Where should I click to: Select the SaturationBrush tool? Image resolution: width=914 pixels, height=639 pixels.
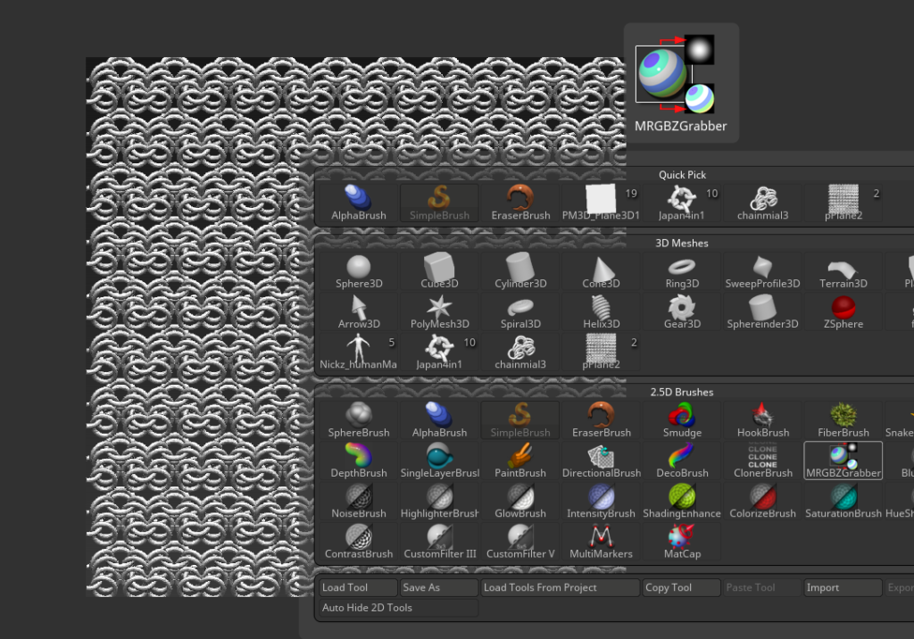point(843,502)
